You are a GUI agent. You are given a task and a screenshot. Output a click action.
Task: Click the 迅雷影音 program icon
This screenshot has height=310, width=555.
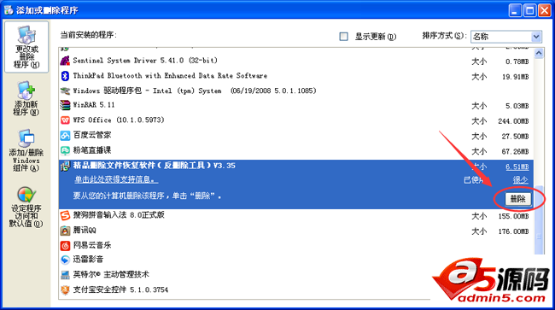pos(65,260)
